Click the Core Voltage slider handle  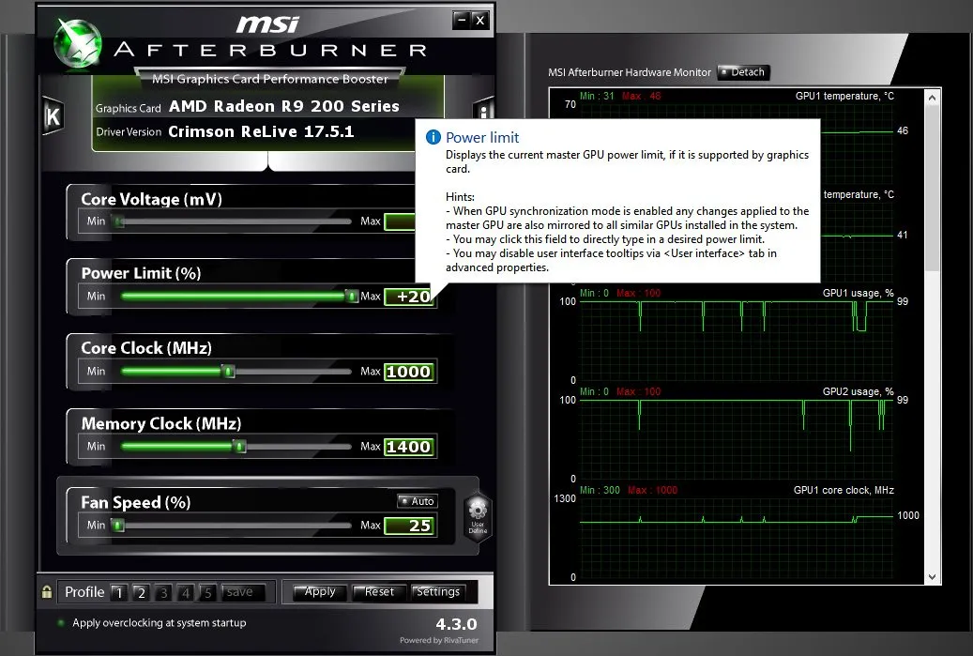point(118,221)
